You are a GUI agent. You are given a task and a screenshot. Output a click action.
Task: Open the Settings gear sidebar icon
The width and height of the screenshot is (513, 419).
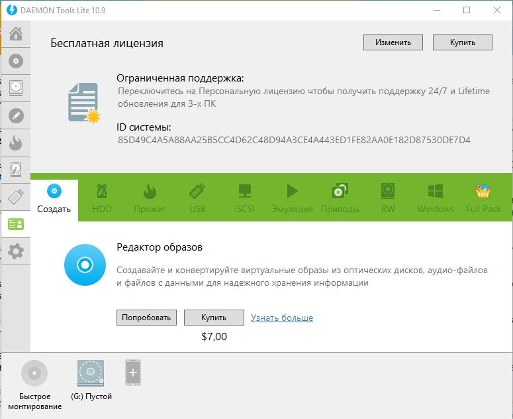pos(16,251)
